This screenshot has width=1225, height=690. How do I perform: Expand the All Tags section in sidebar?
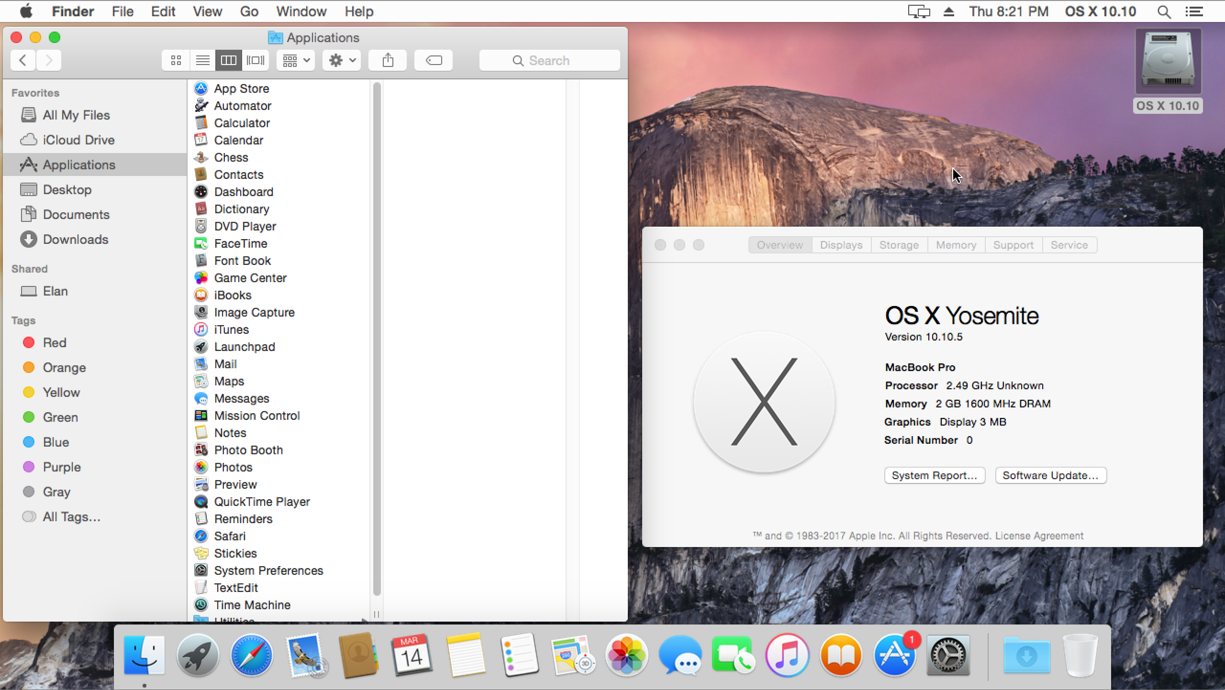tap(70, 517)
